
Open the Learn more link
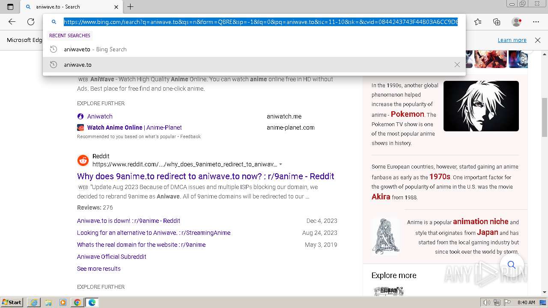tap(512, 40)
